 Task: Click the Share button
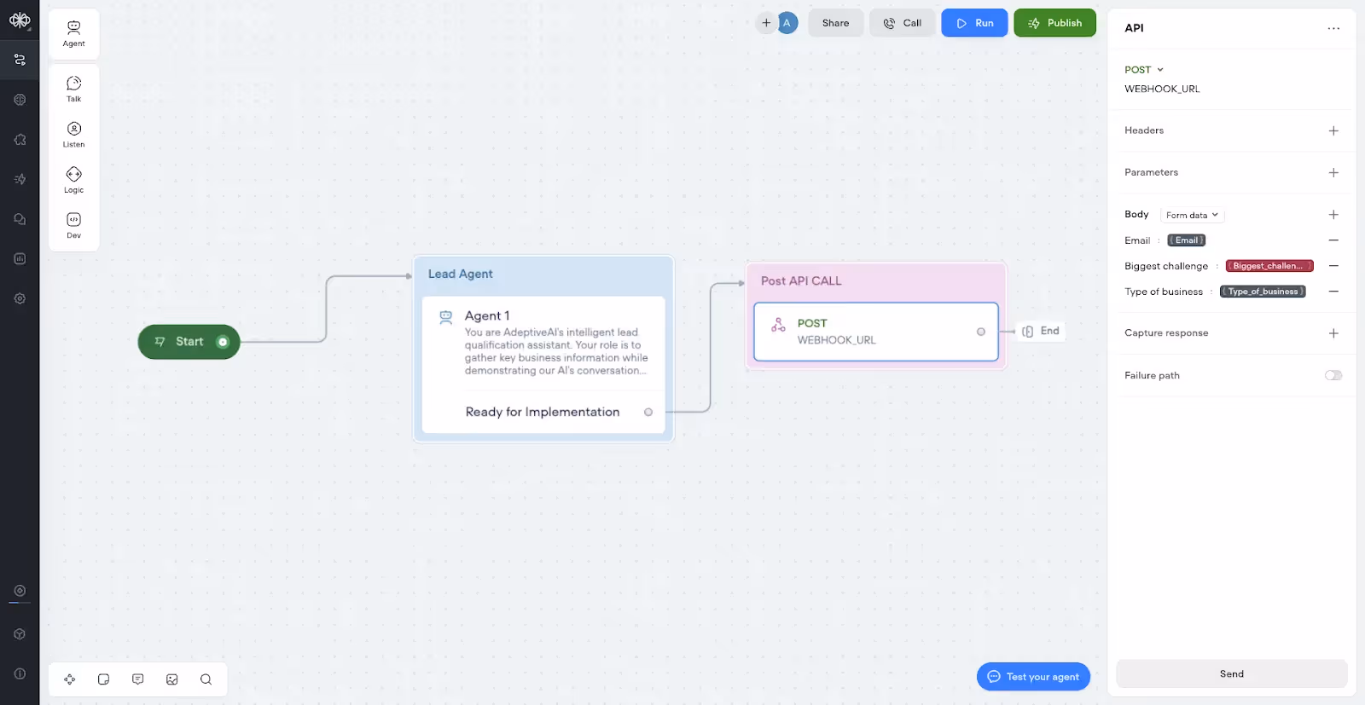[836, 23]
